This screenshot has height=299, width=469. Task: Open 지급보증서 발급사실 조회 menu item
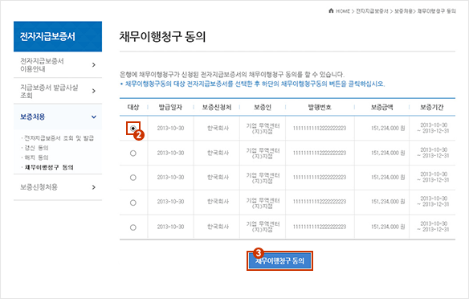click(x=49, y=92)
